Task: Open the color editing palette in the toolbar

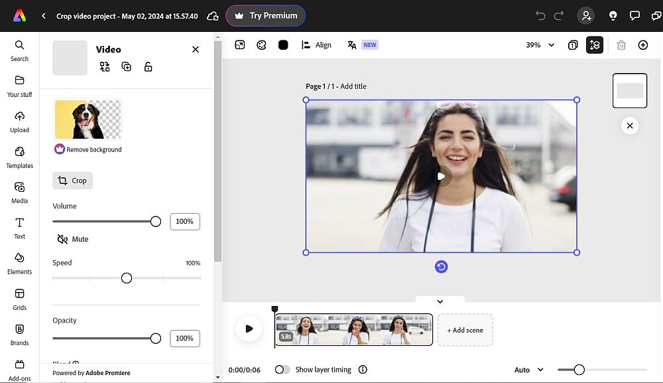Action: (x=261, y=44)
